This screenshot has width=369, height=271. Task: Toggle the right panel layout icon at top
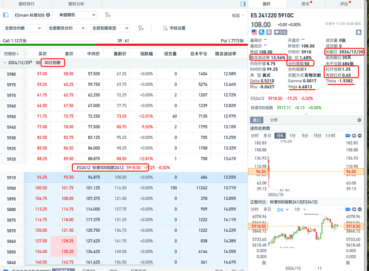pyautogui.click(x=243, y=4)
